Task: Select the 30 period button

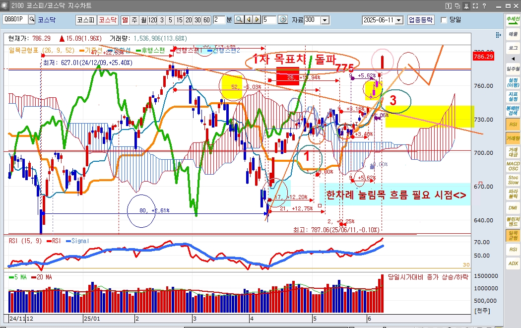Action: pos(197,20)
